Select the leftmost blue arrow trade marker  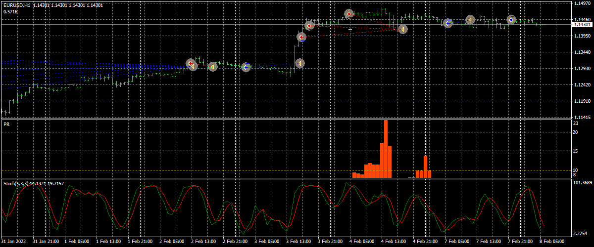tap(246, 67)
